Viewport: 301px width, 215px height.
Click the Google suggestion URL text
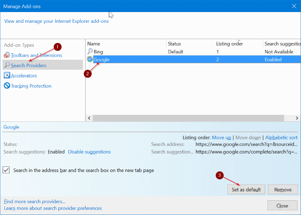(246, 152)
